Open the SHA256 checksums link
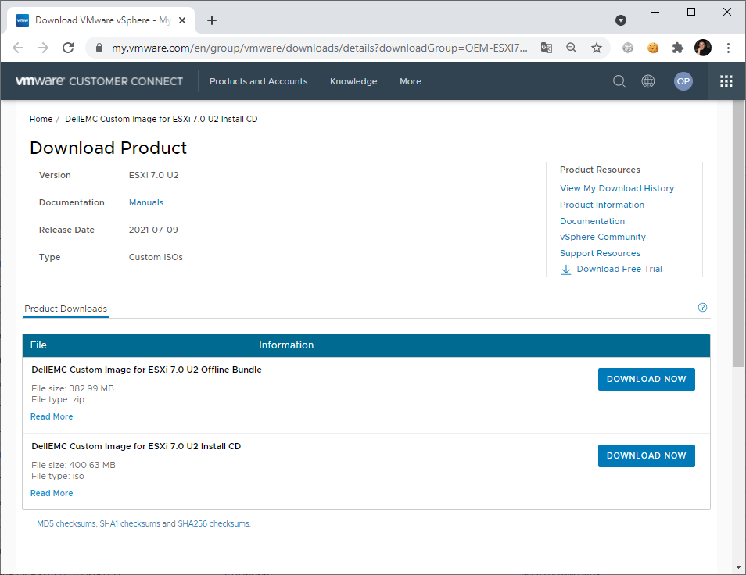Image resolution: width=746 pixels, height=575 pixels. (214, 523)
